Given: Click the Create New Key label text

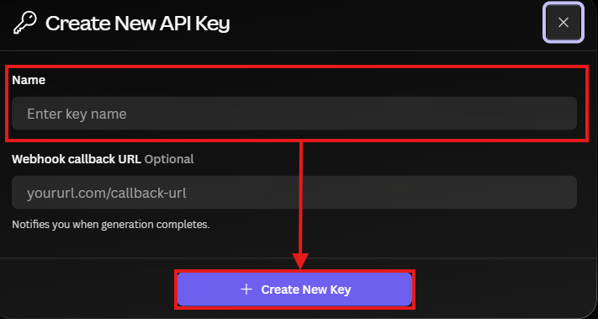Looking at the screenshot, I should click(x=306, y=290).
